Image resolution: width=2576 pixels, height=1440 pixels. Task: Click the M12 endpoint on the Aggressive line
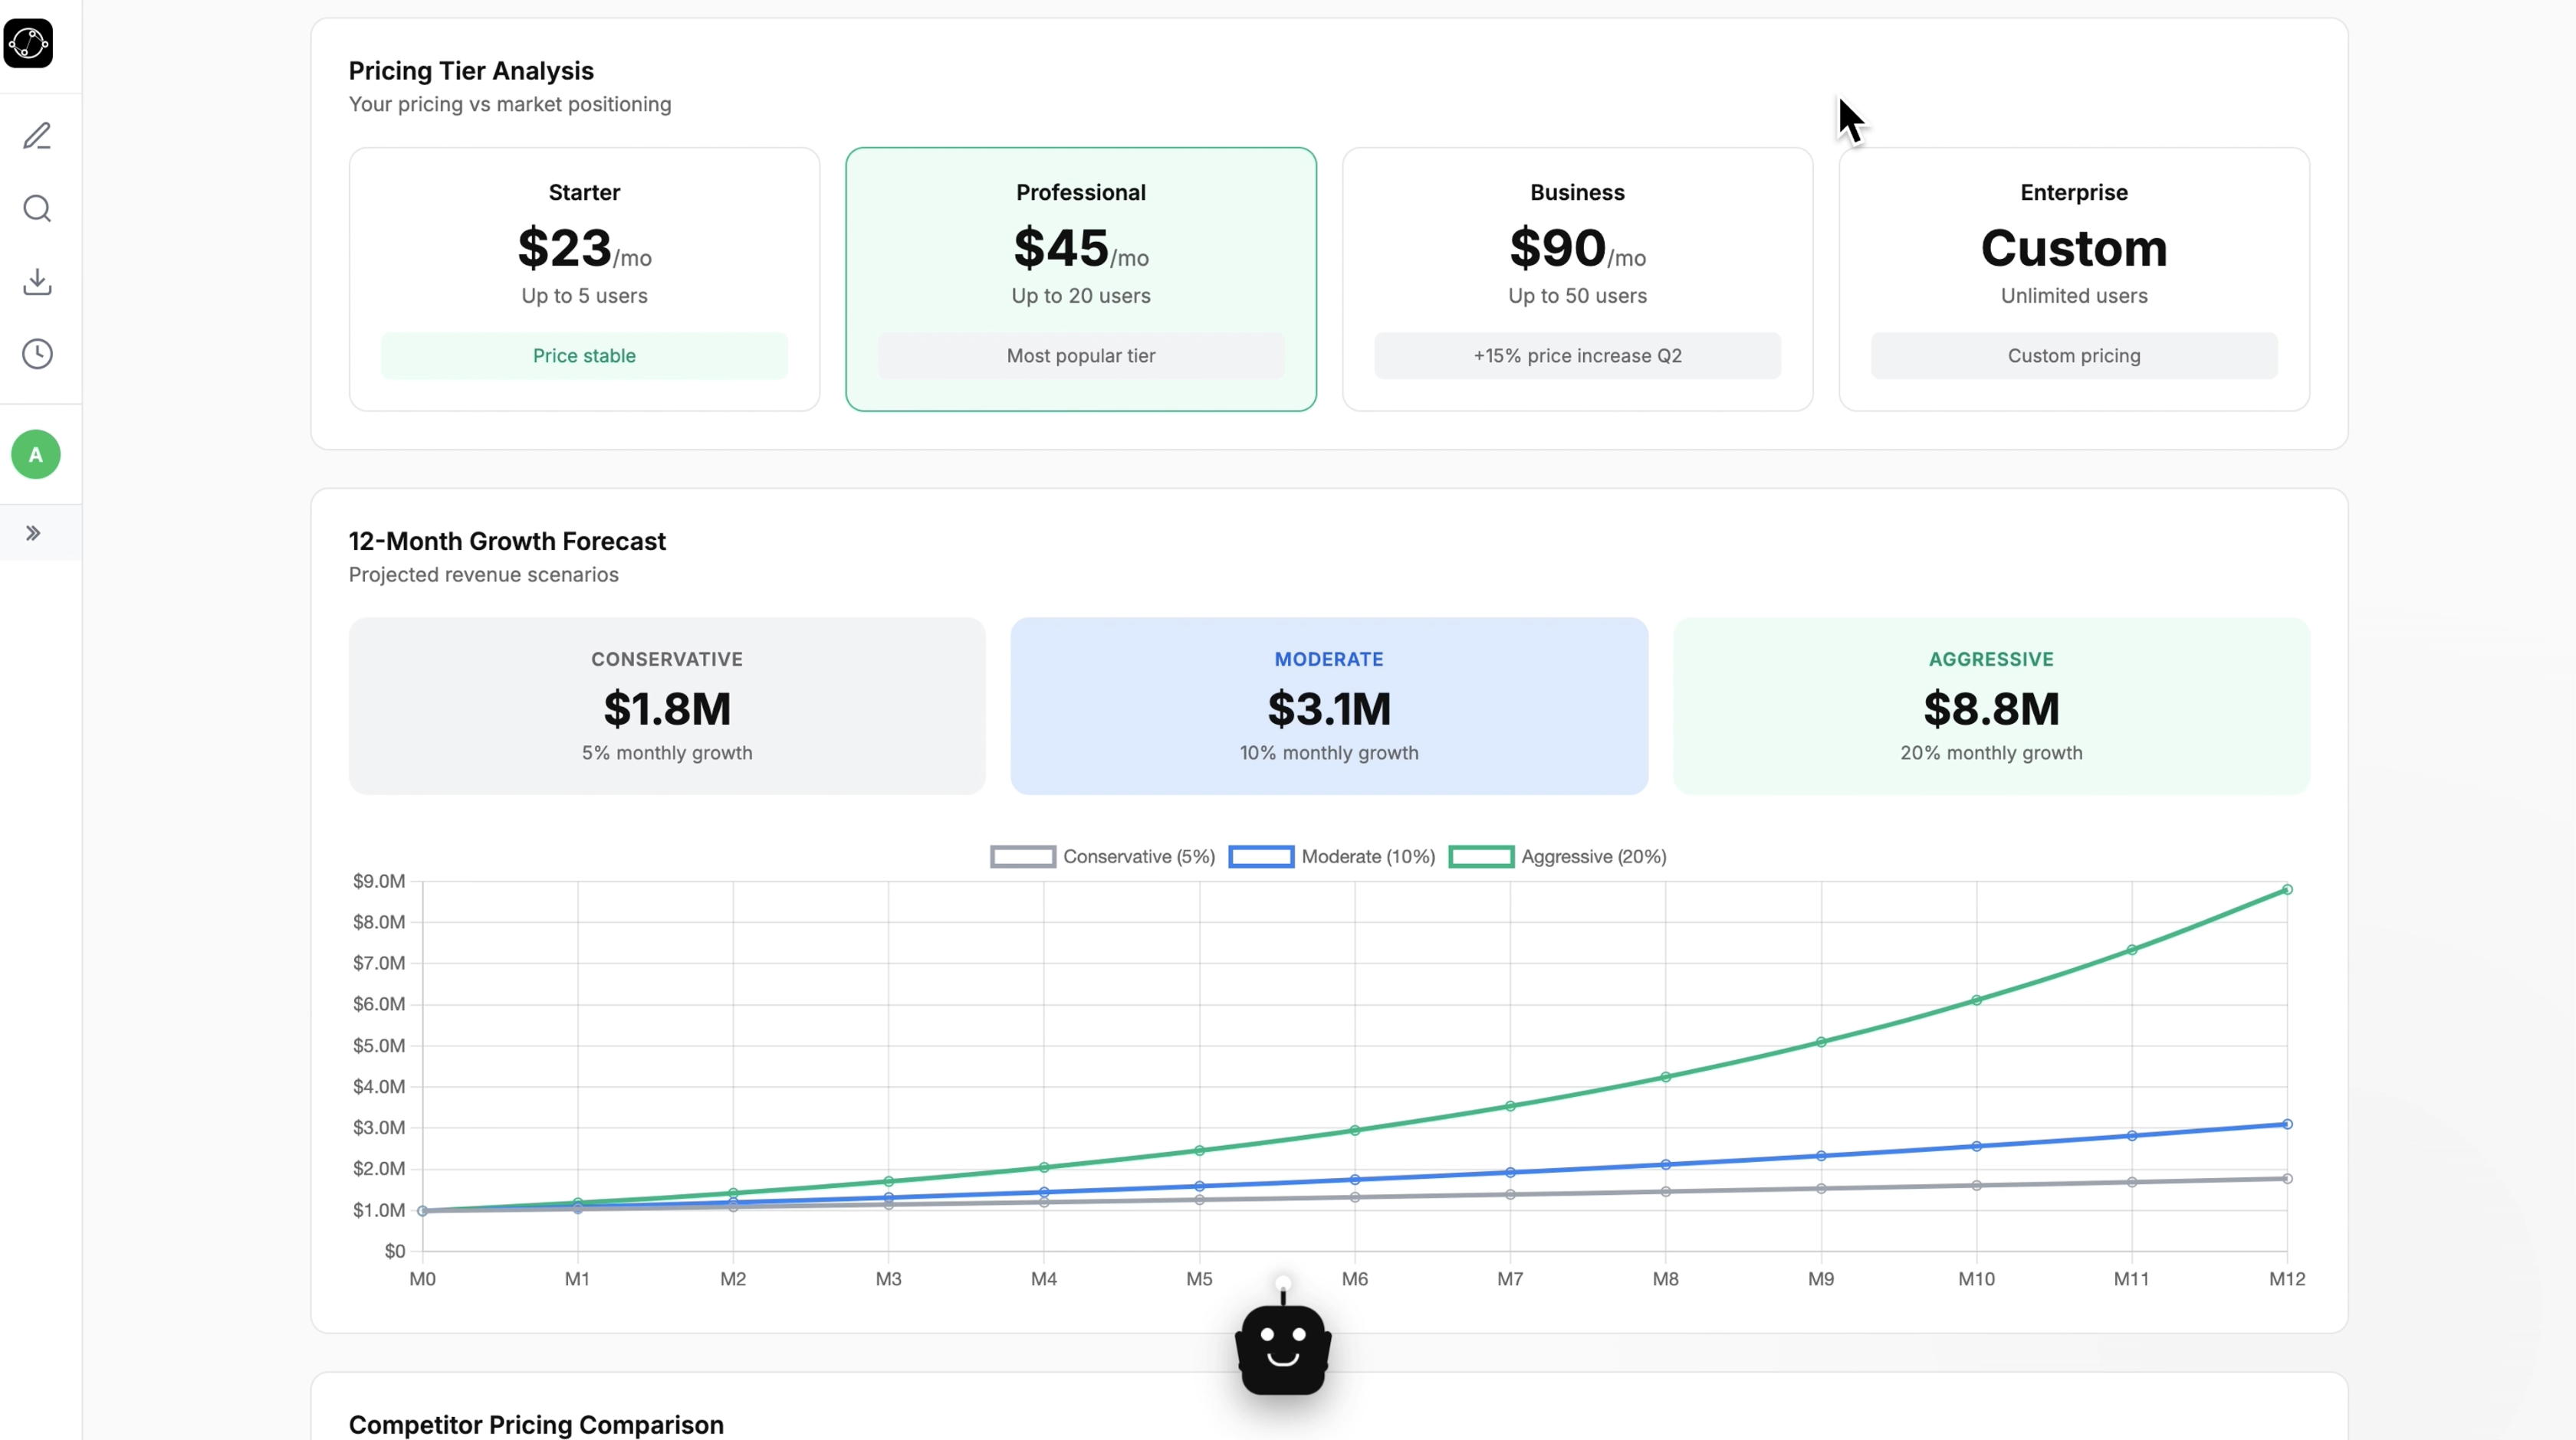point(2287,889)
